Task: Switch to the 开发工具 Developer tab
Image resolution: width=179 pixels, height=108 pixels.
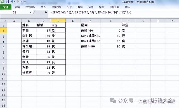Action: click(114, 7)
